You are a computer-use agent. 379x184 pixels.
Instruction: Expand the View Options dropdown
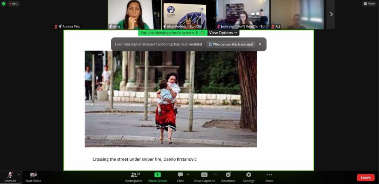(x=223, y=33)
